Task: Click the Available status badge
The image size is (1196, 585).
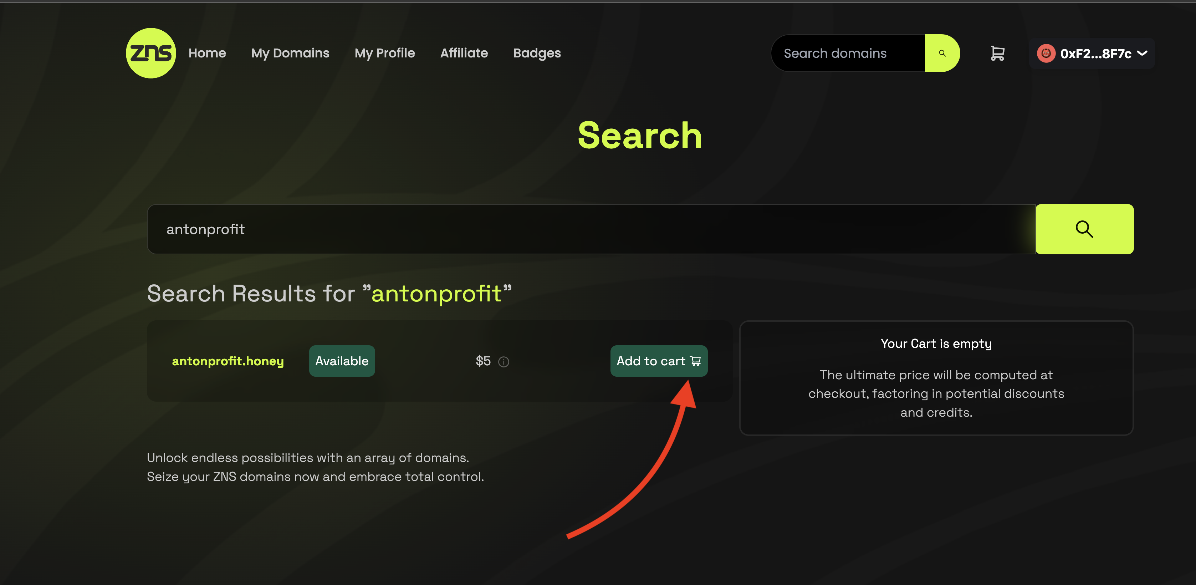Action: click(342, 361)
